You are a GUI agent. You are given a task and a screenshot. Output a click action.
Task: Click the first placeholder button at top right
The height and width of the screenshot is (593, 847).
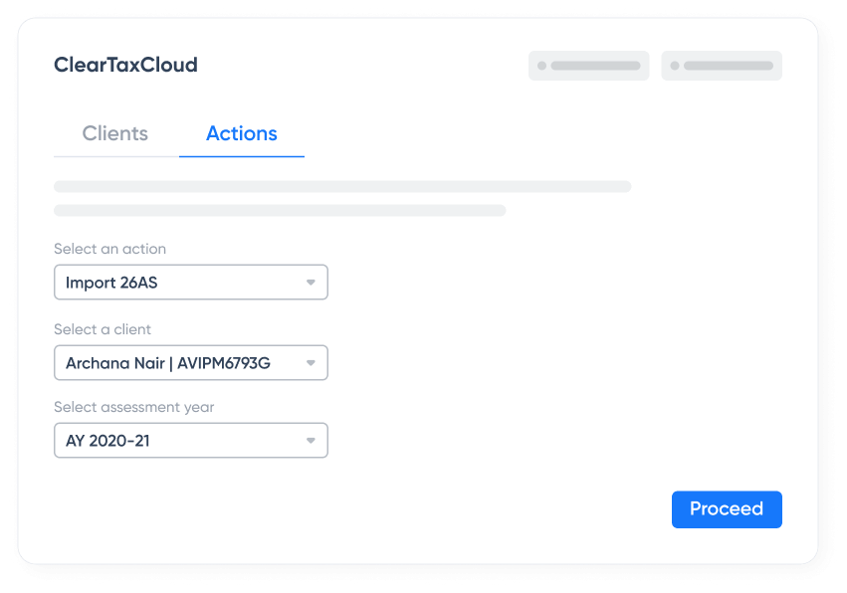click(588, 66)
